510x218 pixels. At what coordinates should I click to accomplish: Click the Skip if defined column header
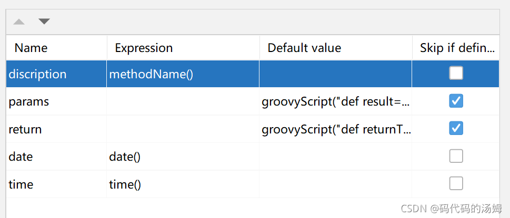457,48
